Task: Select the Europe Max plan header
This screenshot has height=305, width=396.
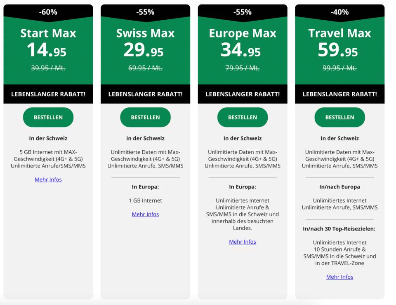Action: click(x=243, y=33)
